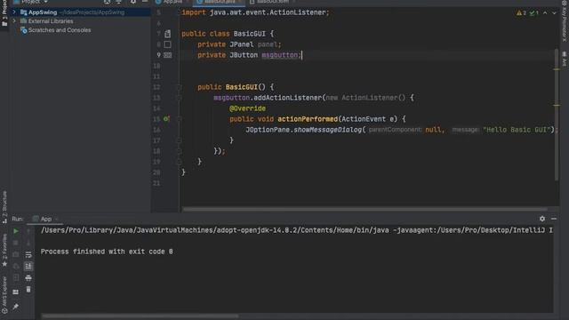Click the form gutter icon beside BasicGUI class
Image resolution: width=569 pixels, height=320 pixels.
tap(167, 34)
